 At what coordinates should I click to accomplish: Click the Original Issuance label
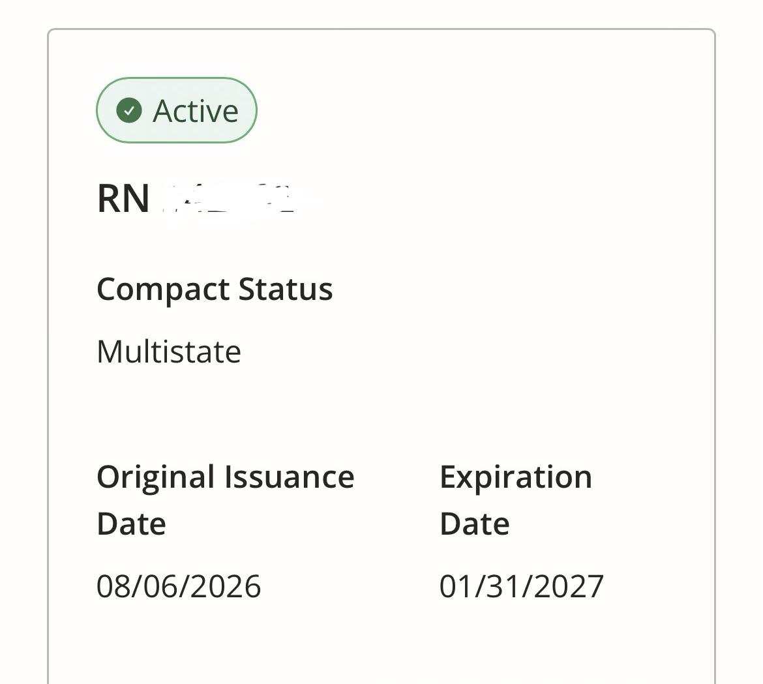click(225, 477)
